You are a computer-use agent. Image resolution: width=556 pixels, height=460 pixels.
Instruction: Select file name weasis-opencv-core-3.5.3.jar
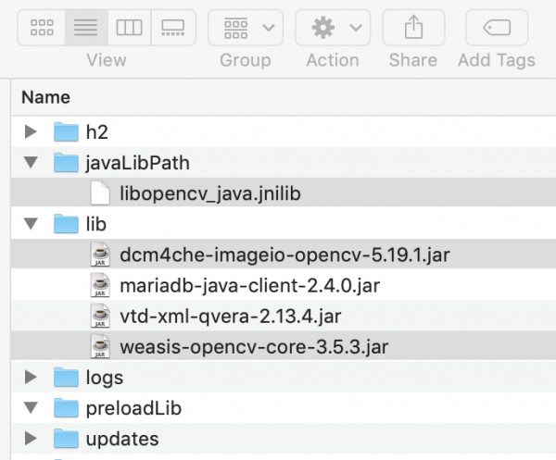coord(254,347)
